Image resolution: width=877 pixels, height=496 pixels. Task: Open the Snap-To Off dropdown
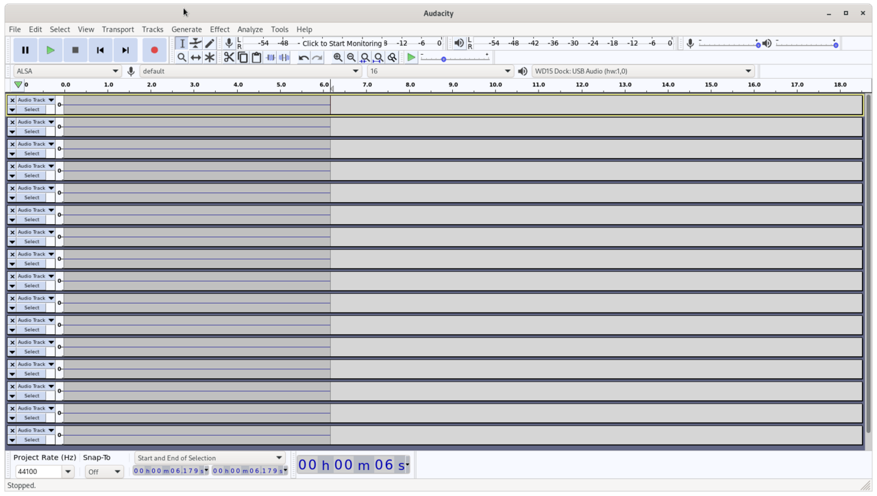coord(104,471)
